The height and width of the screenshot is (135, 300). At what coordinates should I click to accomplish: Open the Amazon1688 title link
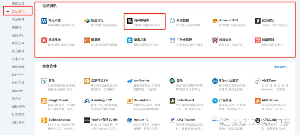pyautogui.click(x=229, y=20)
